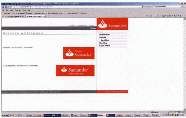Open the Safety dropdown menu
The height and width of the screenshot is (118, 186).
[170, 16]
